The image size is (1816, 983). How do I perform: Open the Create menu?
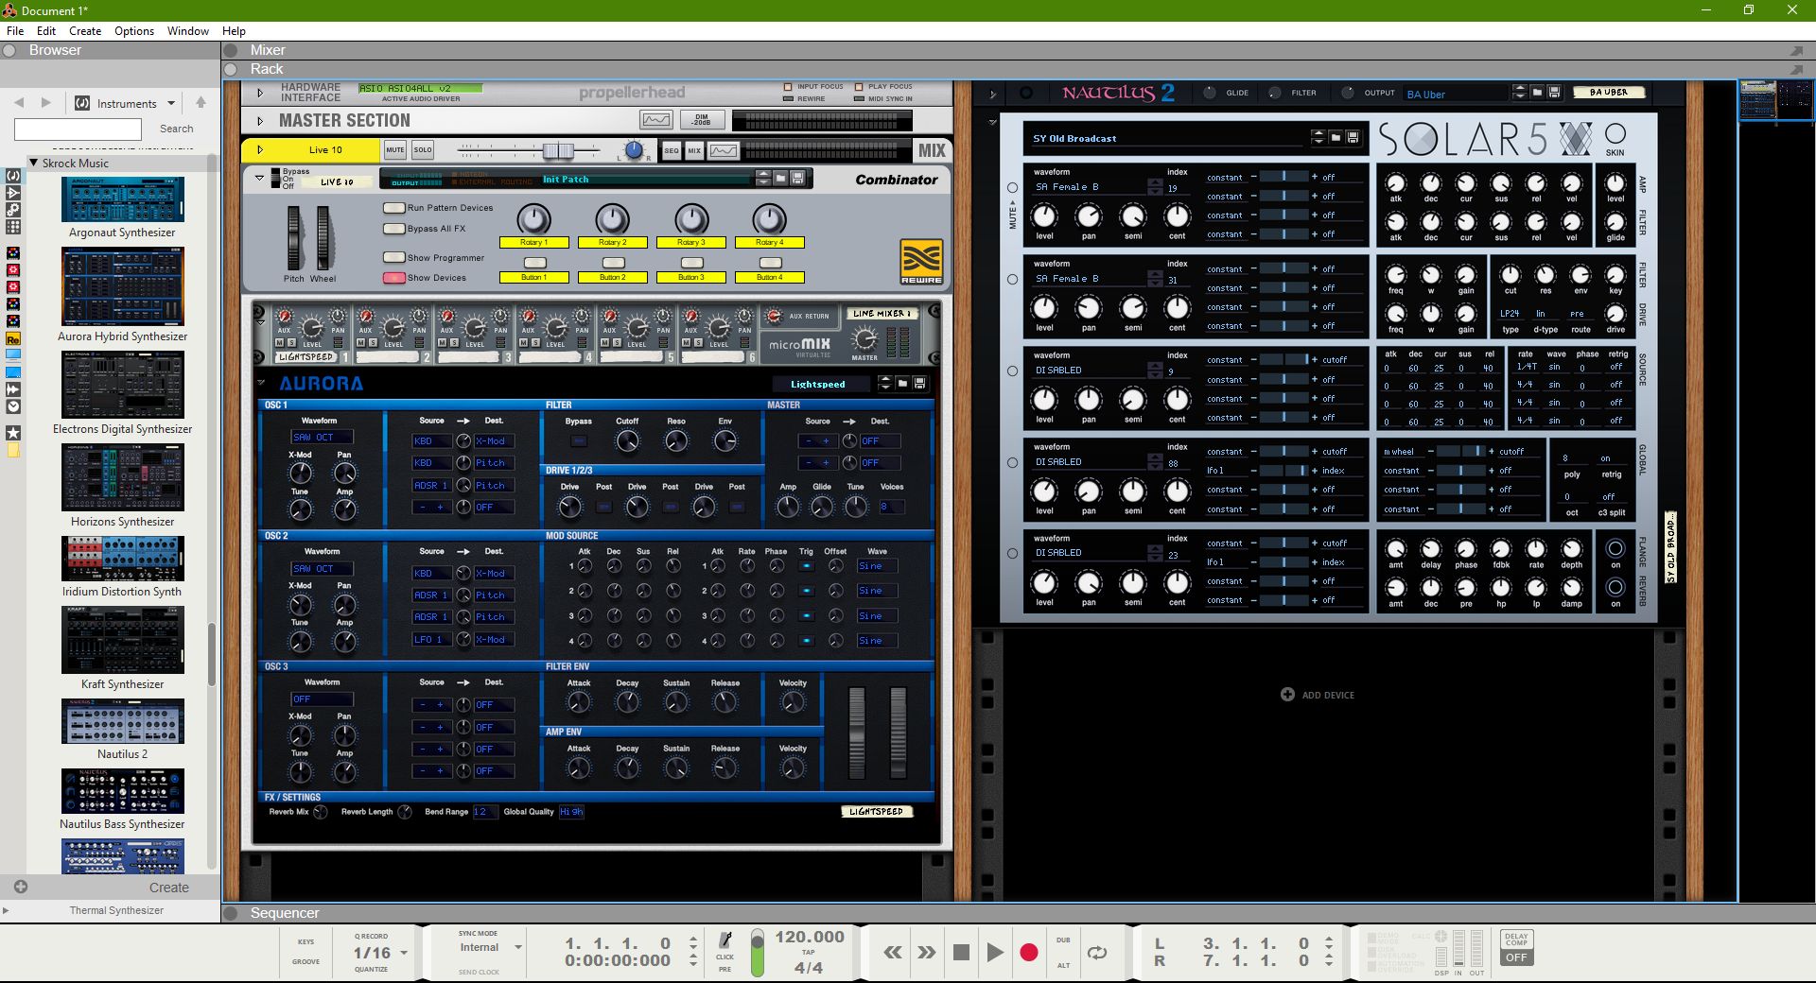[x=85, y=30]
